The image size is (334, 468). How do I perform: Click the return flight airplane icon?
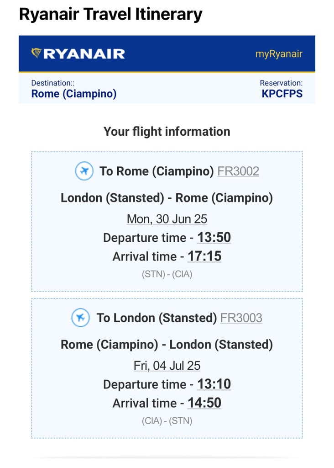point(80,318)
